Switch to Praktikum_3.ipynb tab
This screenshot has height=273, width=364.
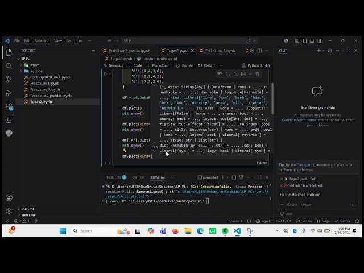[220, 51]
